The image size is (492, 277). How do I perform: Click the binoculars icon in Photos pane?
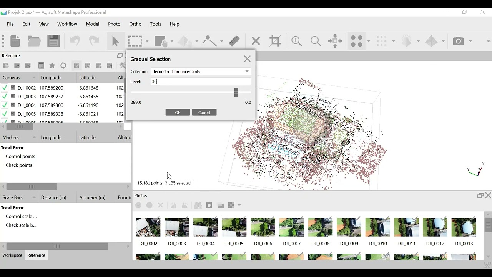point(198,205)
